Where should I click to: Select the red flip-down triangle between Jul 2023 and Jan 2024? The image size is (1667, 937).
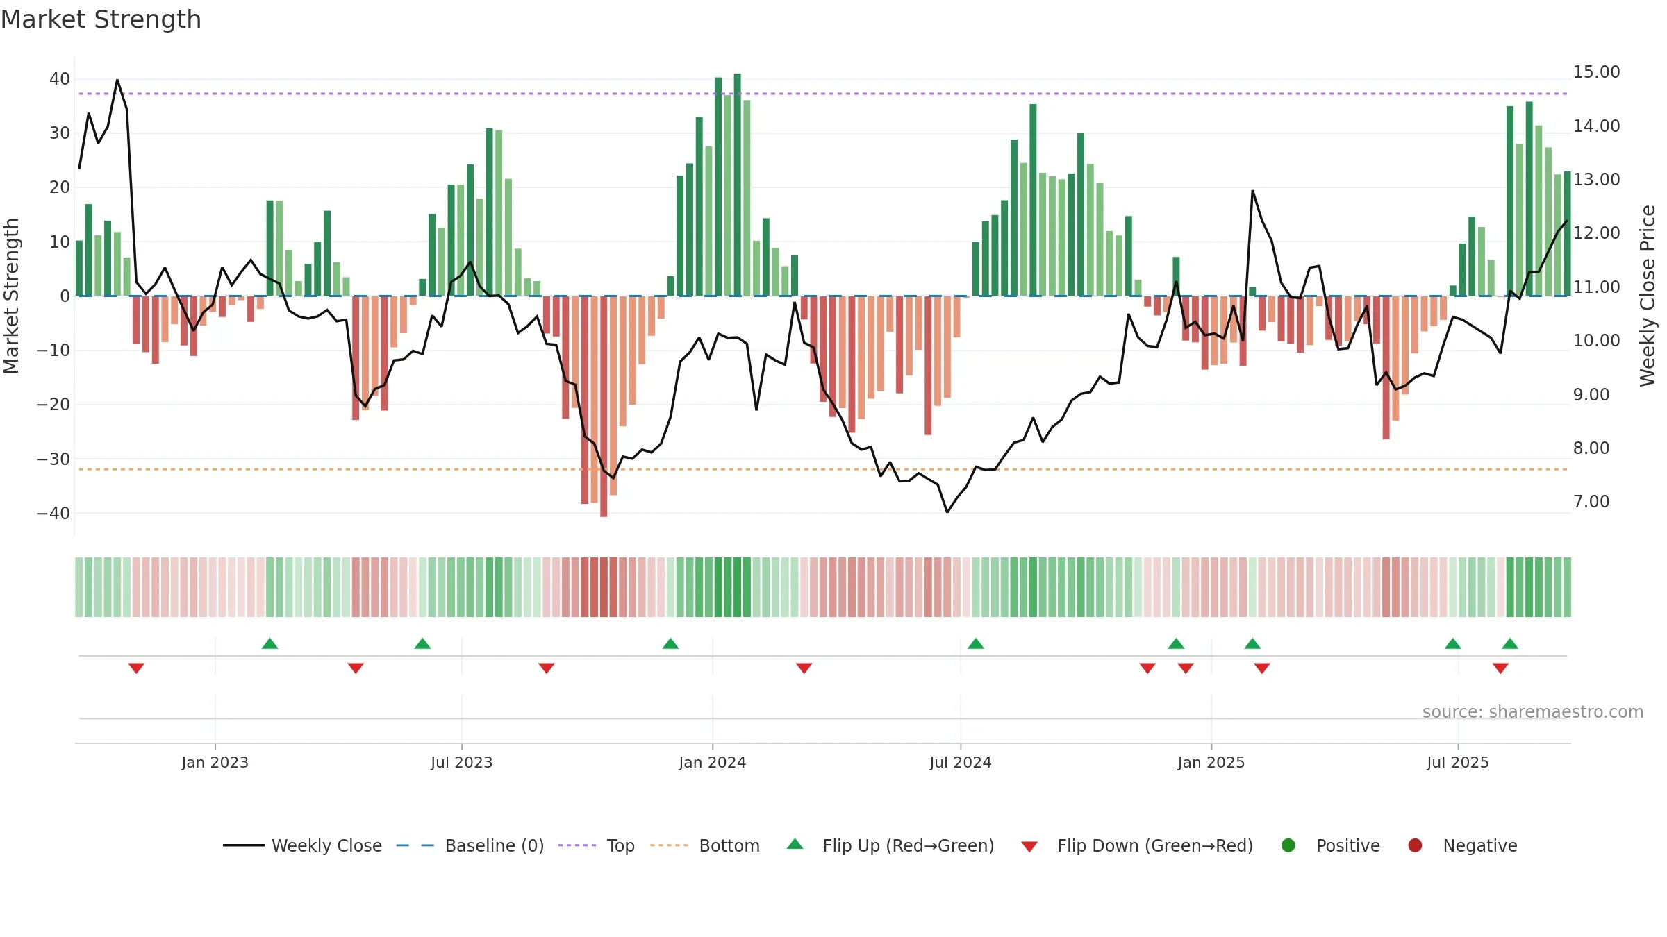547,668
